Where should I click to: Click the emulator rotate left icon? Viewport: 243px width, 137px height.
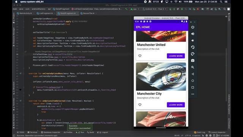(x=193, y=47)
